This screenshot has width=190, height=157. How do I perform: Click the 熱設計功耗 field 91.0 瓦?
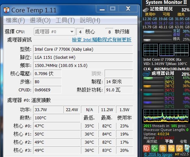pos(119,90)
